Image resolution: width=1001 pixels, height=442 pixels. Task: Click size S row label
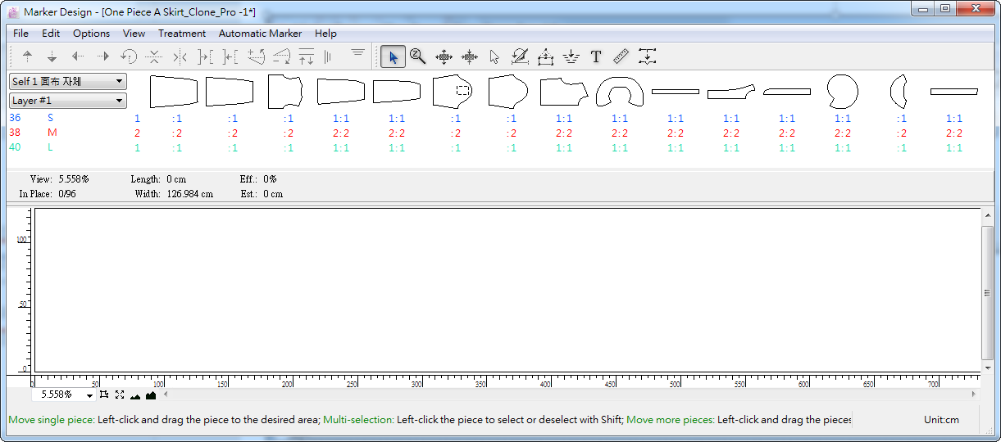[x=52, y=118]
